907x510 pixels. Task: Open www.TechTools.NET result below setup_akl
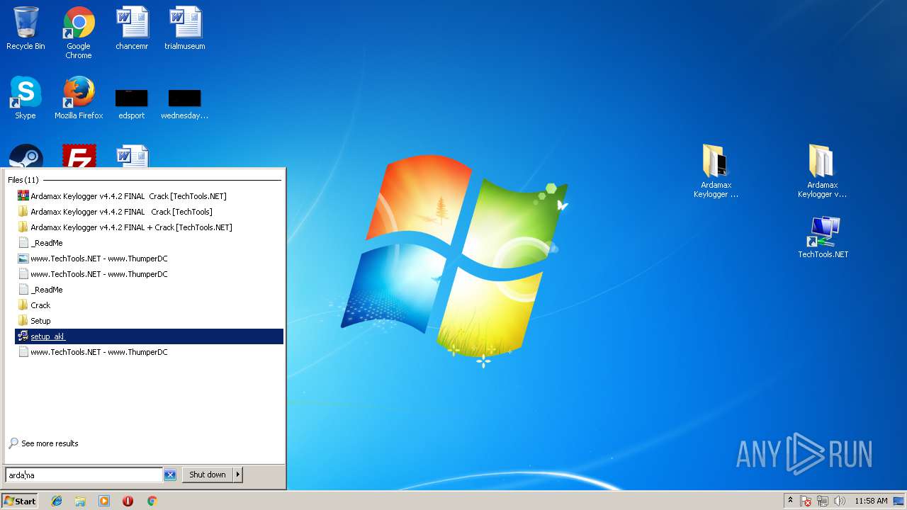coord(150,352)
